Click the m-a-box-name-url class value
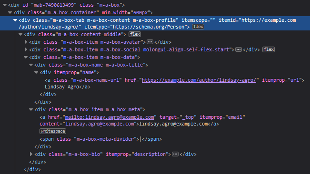The image size is (310, 174). 96,80
